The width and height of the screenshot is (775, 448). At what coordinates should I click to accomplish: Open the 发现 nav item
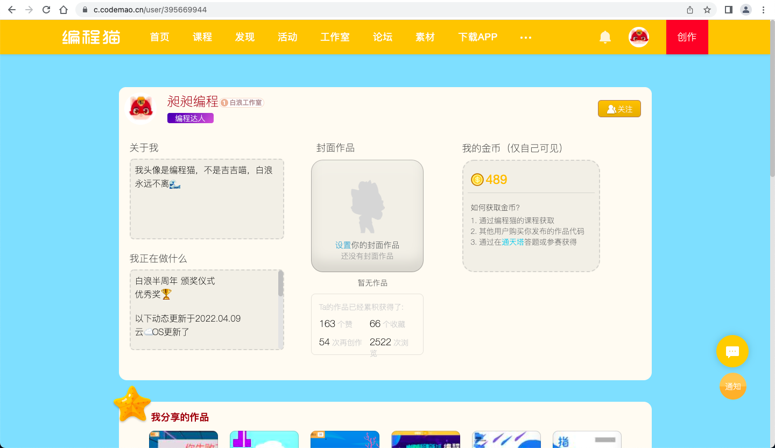click(245, 37)
